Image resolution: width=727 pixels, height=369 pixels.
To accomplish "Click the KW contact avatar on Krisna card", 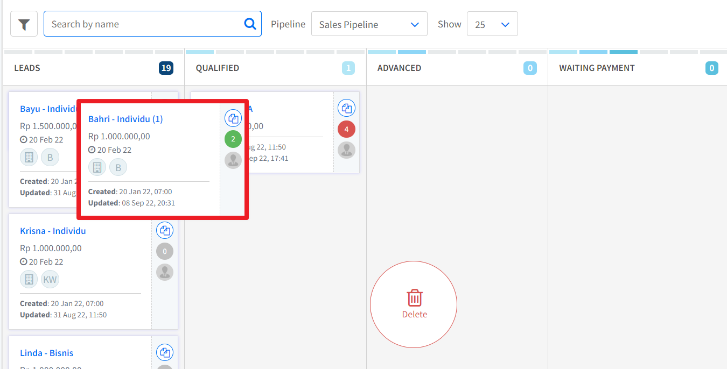I will [x=50, y=279].
